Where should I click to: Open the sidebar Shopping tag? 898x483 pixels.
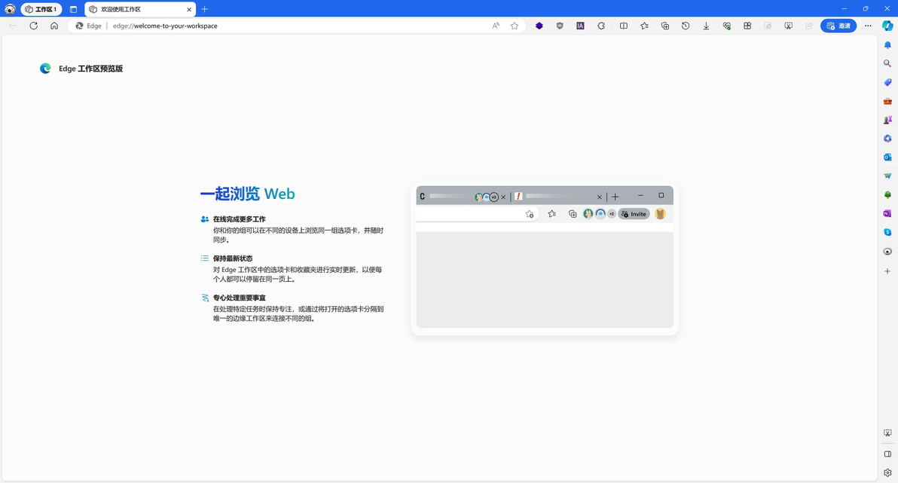tap(887, 82)
